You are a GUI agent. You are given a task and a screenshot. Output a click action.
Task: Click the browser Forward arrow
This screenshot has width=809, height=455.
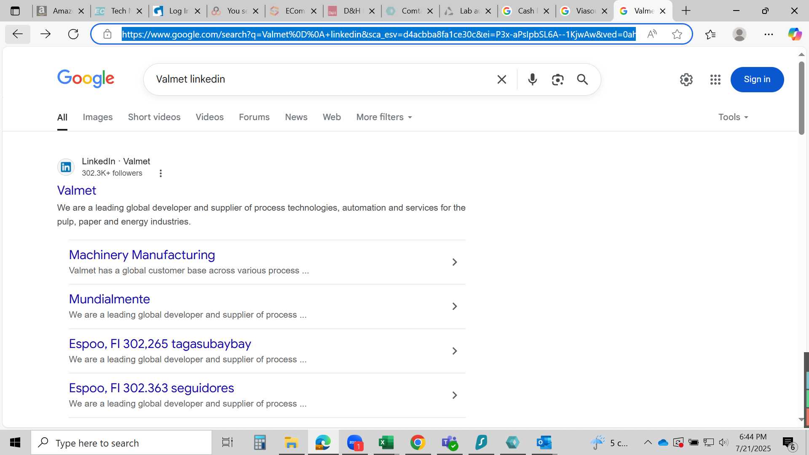click(45, 34)
